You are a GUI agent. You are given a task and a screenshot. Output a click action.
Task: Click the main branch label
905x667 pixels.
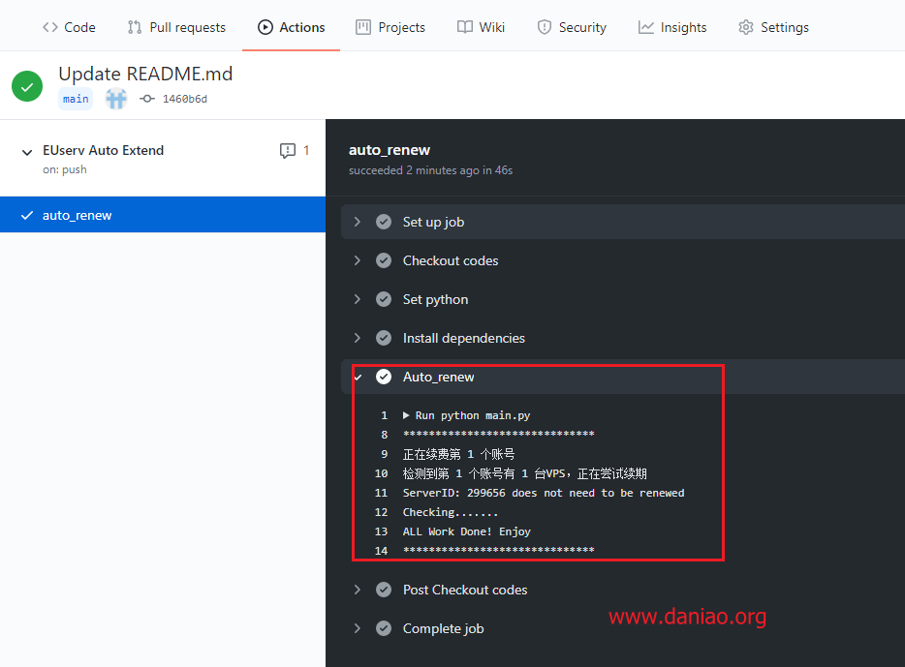[76, 99]
